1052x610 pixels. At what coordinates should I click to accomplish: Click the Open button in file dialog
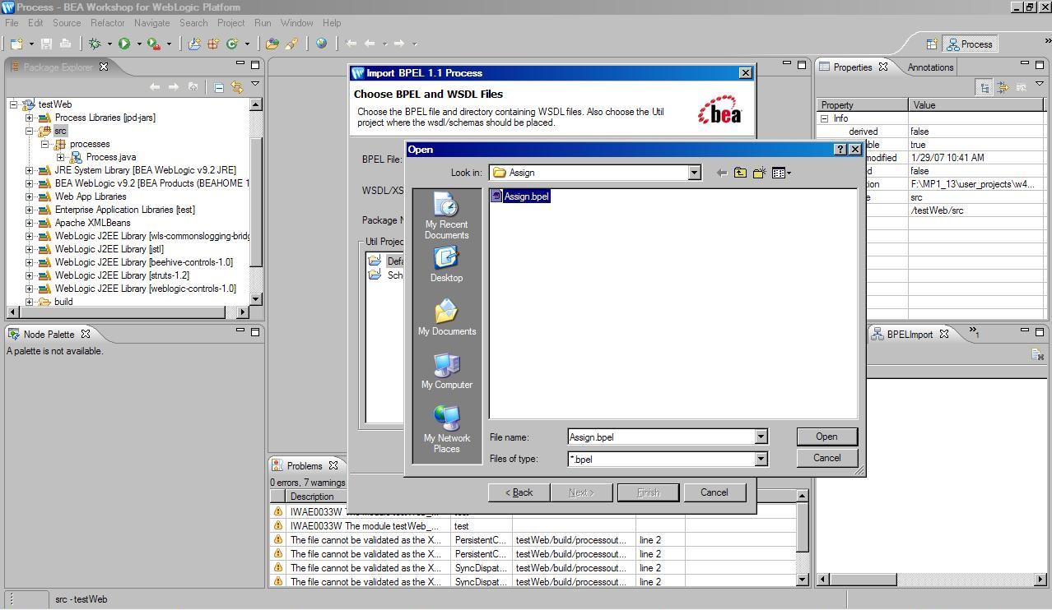click(x=826, y=437)
